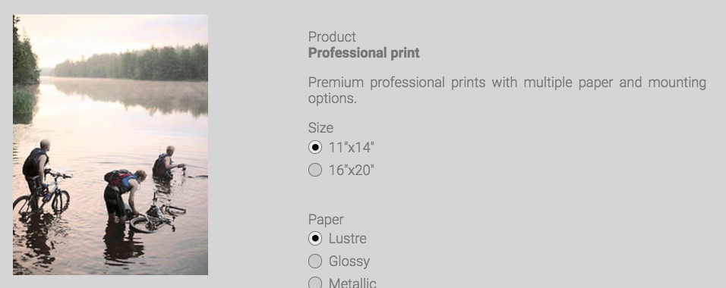This screenshot has height=288, width=726.
Task: Choose the 16"x20" size radio button
Action: click(x=315, y=170)
